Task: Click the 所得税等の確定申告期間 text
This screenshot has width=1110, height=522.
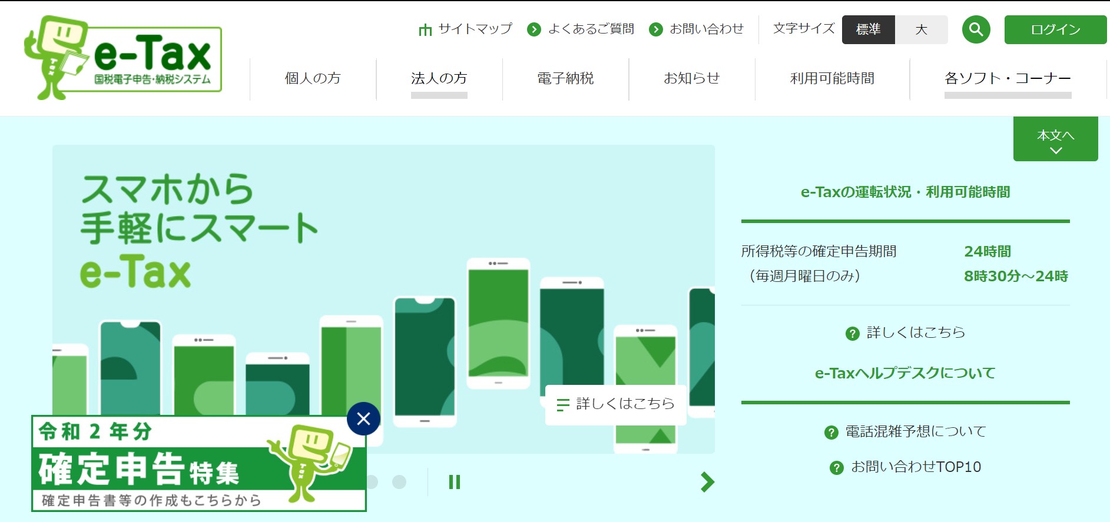Action: coord(819,251)
